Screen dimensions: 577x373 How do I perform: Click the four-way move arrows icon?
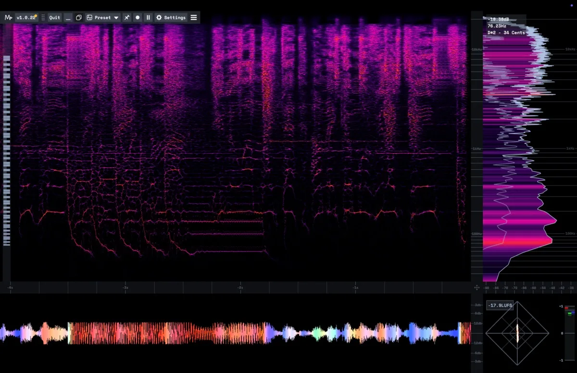coord(477,287)
